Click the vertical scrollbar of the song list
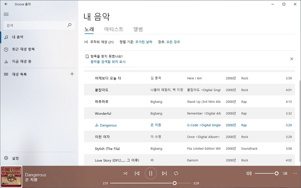Screen dimensions: 301x188 [300, 121]
